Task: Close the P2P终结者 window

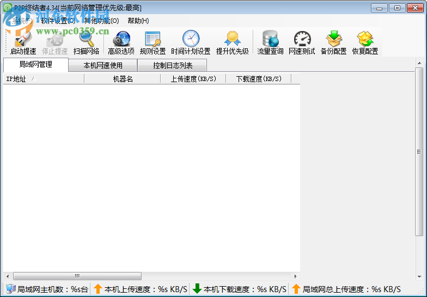Action: pos(415,8)
